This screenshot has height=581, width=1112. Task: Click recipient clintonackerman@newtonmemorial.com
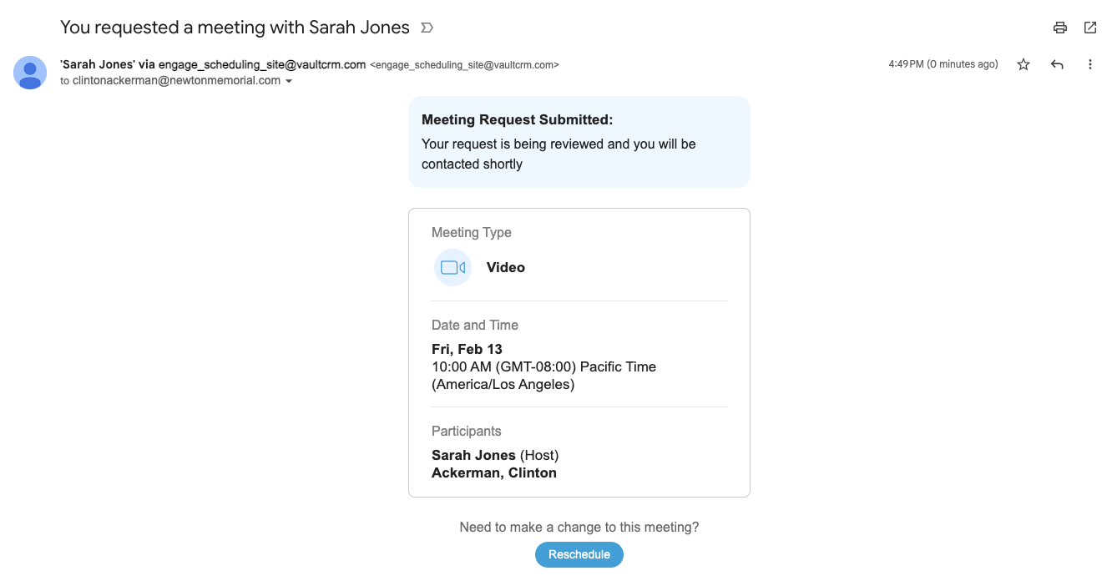[x=176, y=81]
